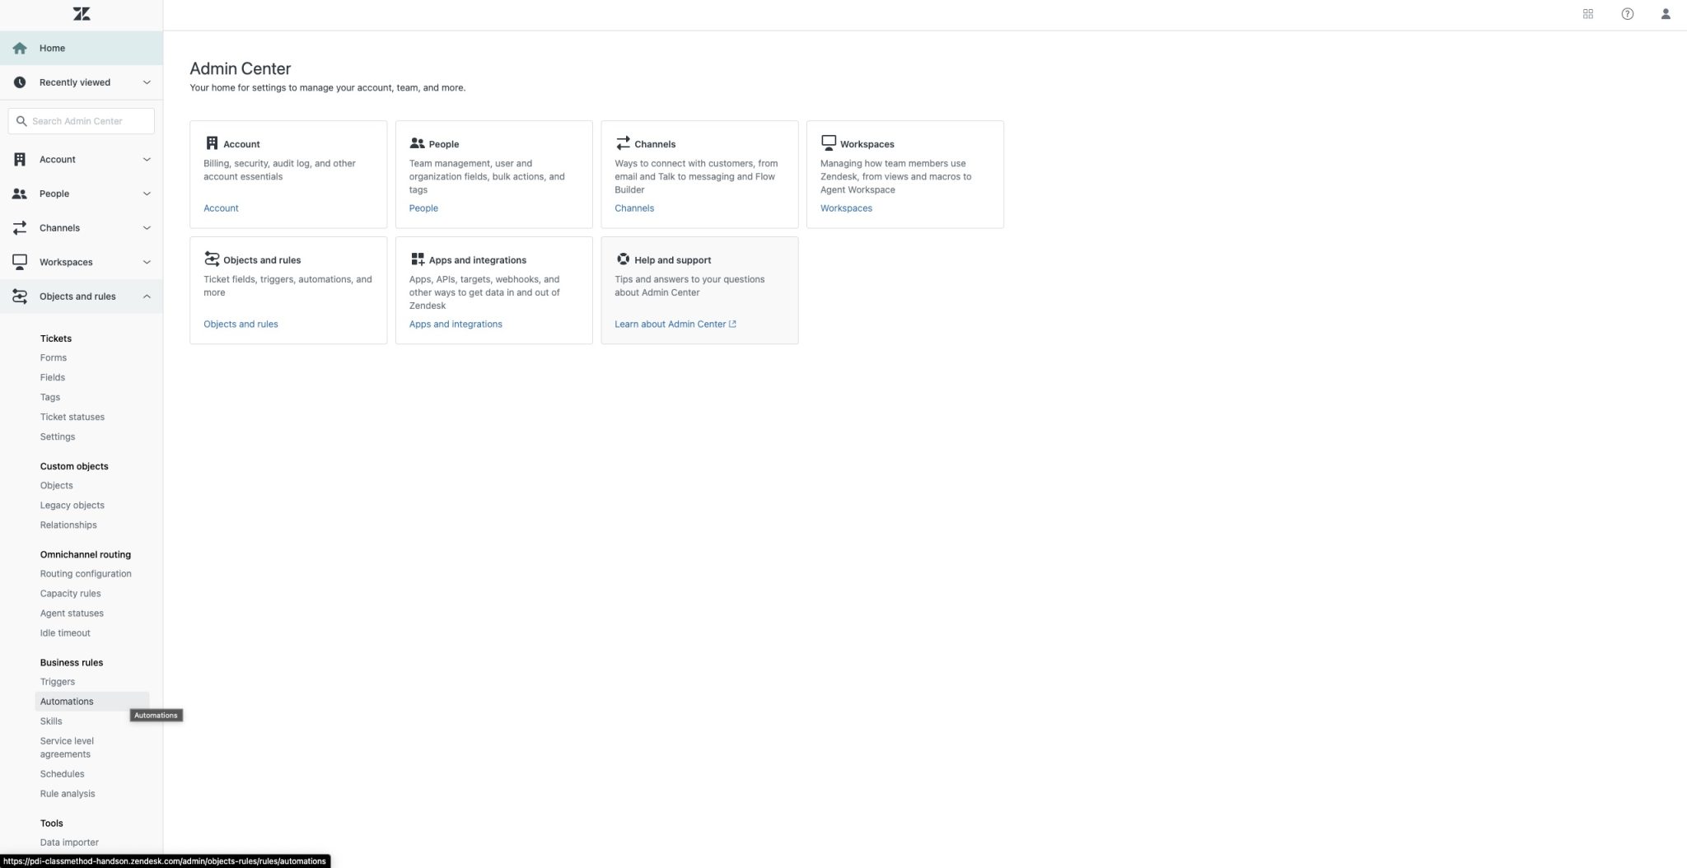Open Triggers under Business rules

[57, 681]
